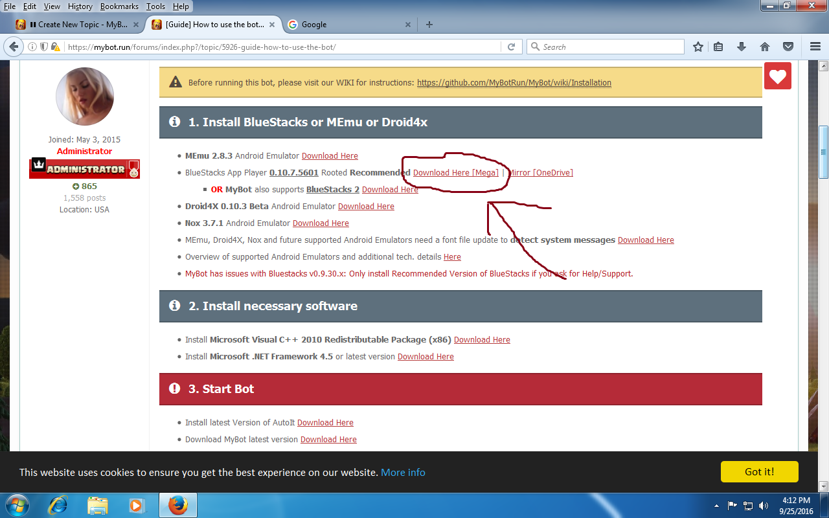Open the File menu
The image size is (829, 518).
click(10, 6)
